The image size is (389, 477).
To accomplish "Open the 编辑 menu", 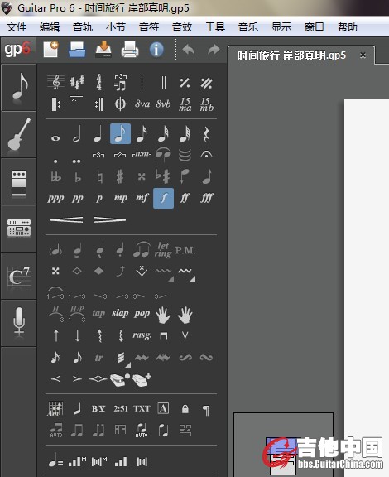I will point(50,27).
